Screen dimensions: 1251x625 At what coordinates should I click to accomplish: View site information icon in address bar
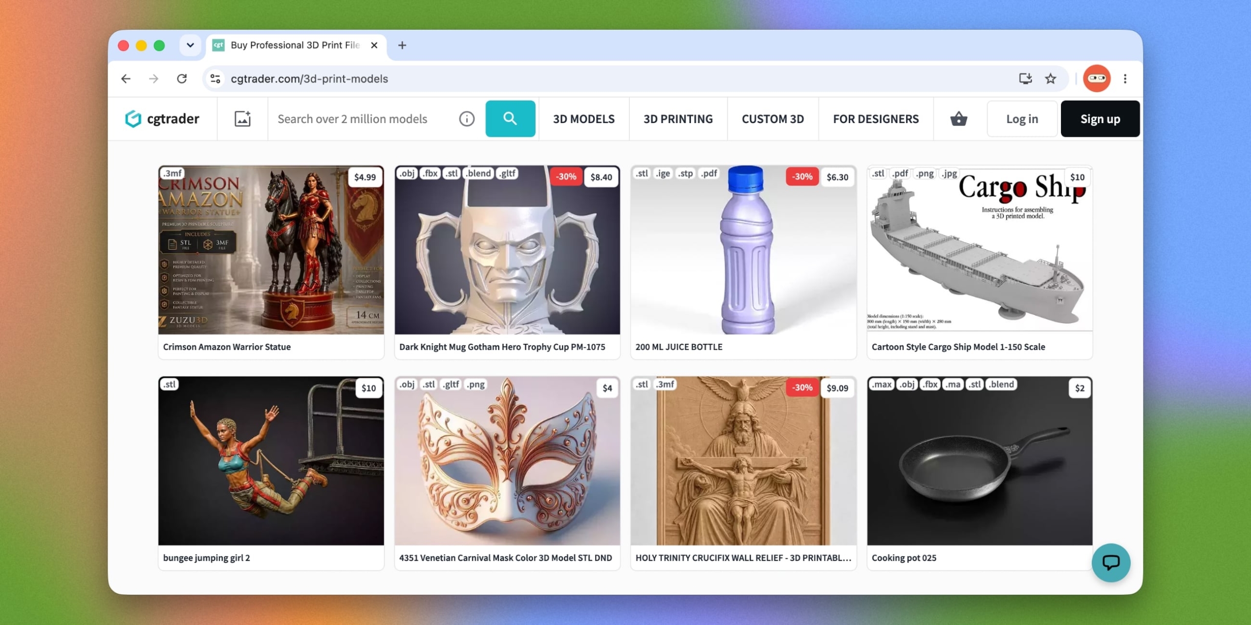[x=215, y=79]
